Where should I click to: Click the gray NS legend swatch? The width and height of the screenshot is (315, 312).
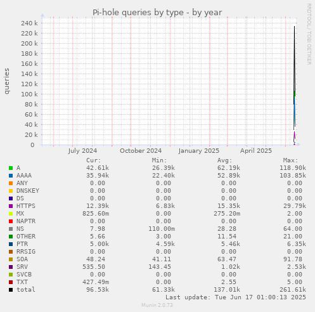point(11,229)
